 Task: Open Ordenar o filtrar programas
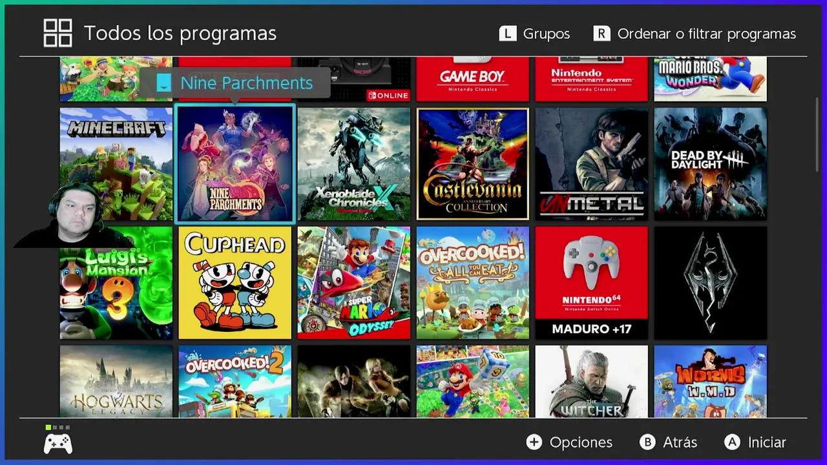pyautogui.click(x=695, y=34)
